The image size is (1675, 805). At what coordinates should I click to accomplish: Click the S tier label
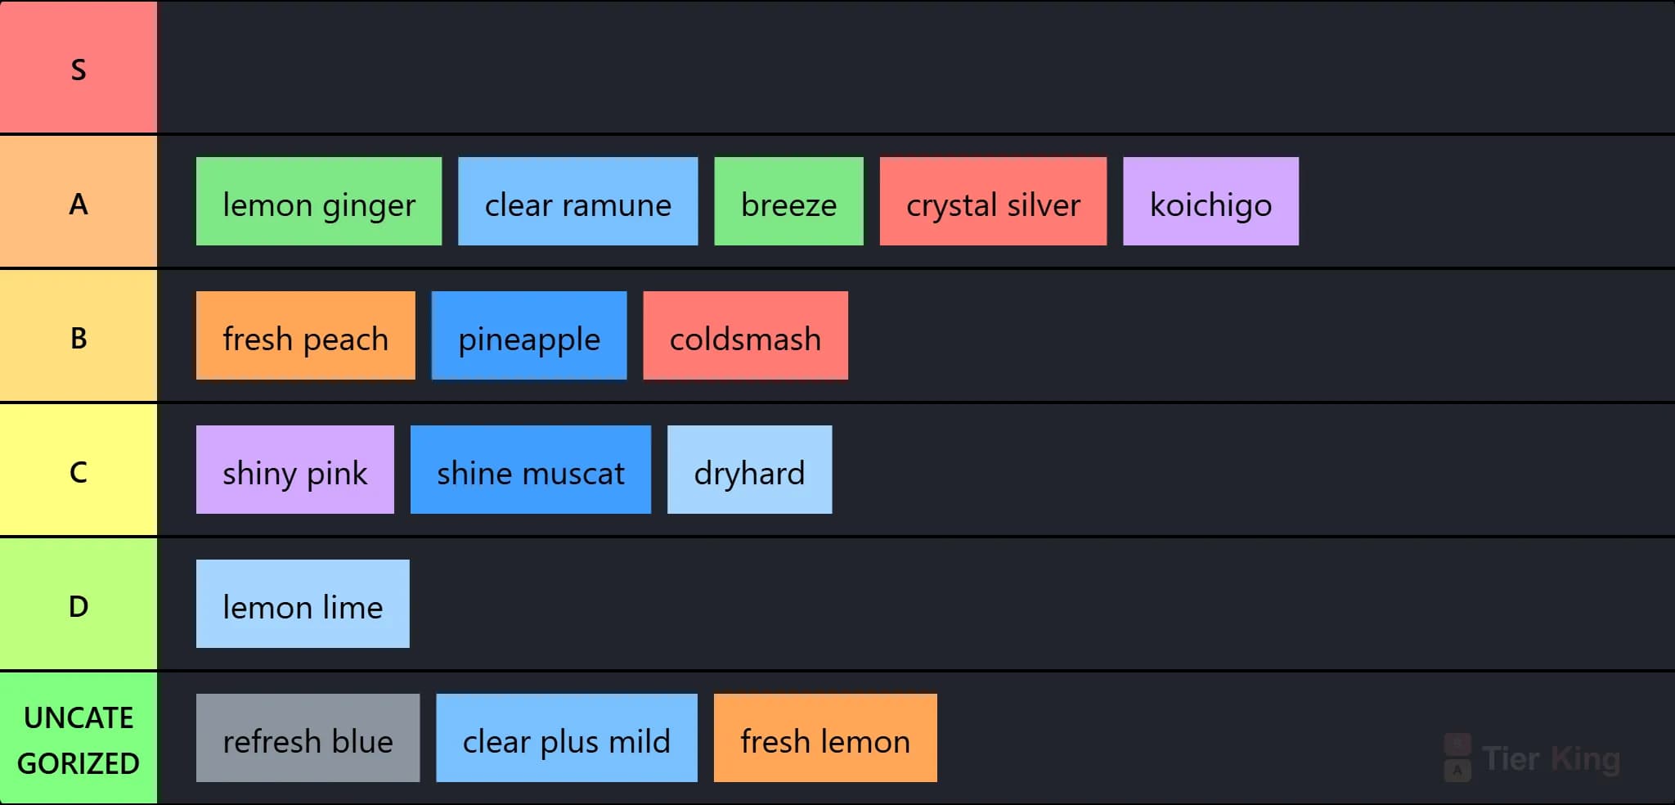[x=79, y=67]
